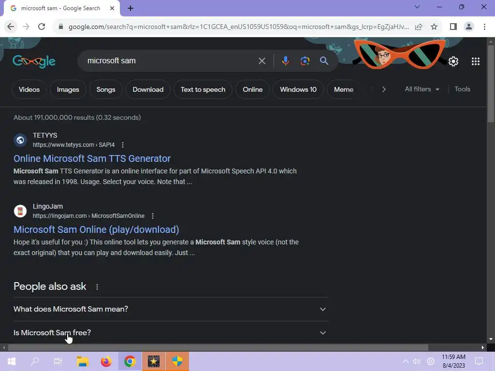Viewport: 495px width, 371px height.
Task: Open Microsoft Sam Online (play/download) result
Action: coord(96,229)
